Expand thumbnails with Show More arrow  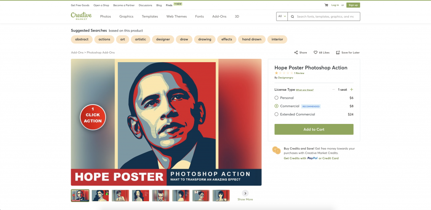245,193
